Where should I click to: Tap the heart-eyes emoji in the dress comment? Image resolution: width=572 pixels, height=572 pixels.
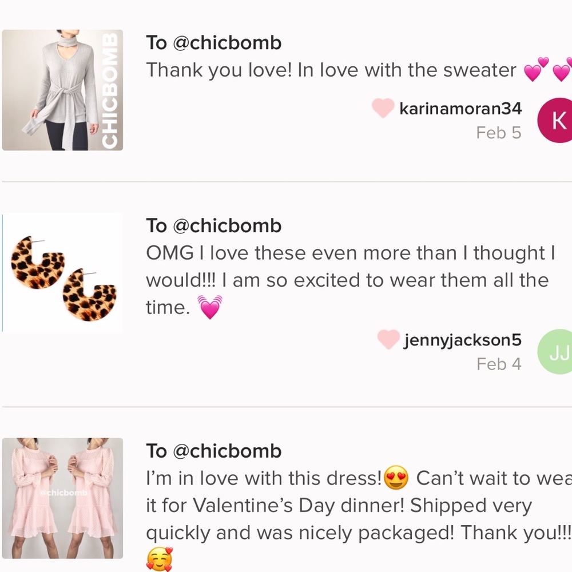pyautogui.click(x=396, y=478)
